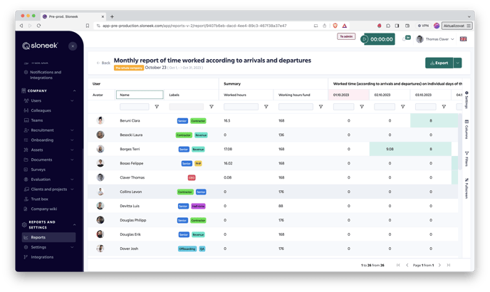Focus the Worked hours filter box
Image resolution: width=490 pixels, height=292 pixels.
click(x=241, y=107)
